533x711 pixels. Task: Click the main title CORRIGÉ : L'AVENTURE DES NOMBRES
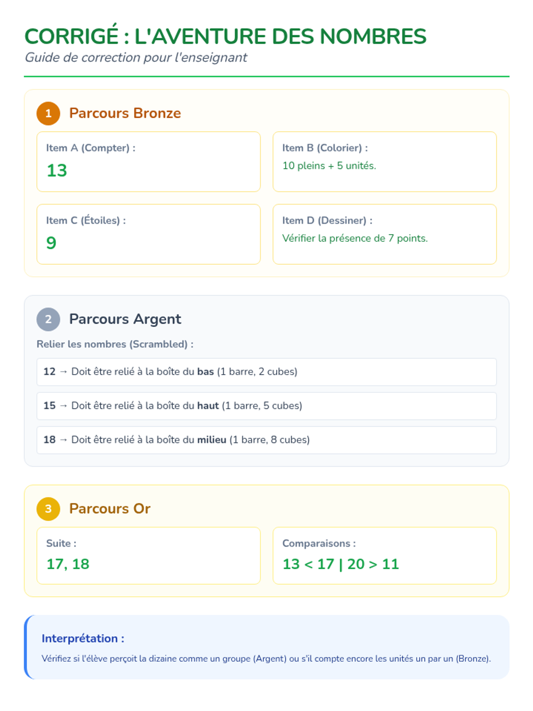tap(225, 36)
